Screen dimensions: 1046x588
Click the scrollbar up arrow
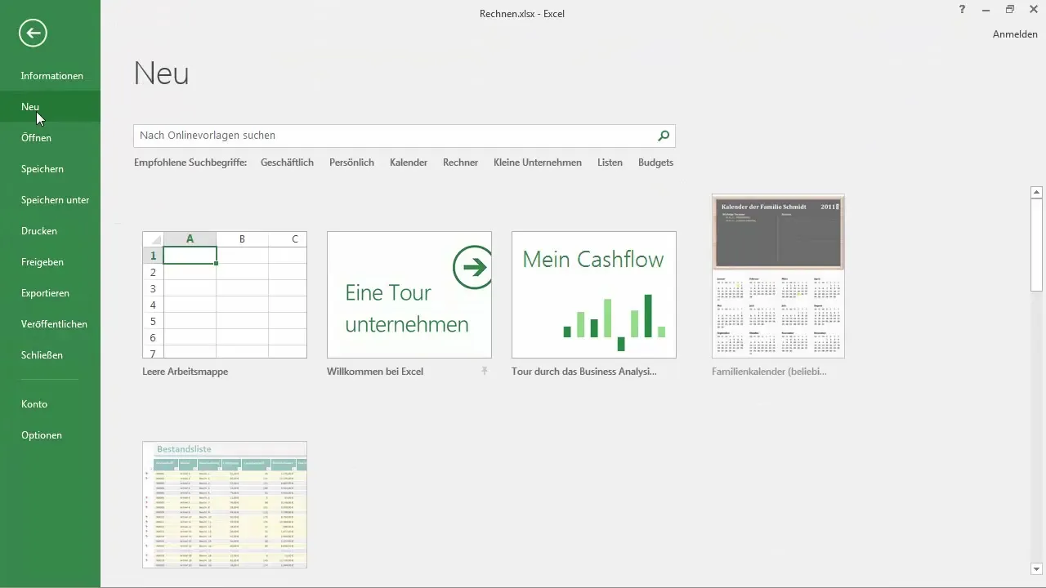point(1037,193)
